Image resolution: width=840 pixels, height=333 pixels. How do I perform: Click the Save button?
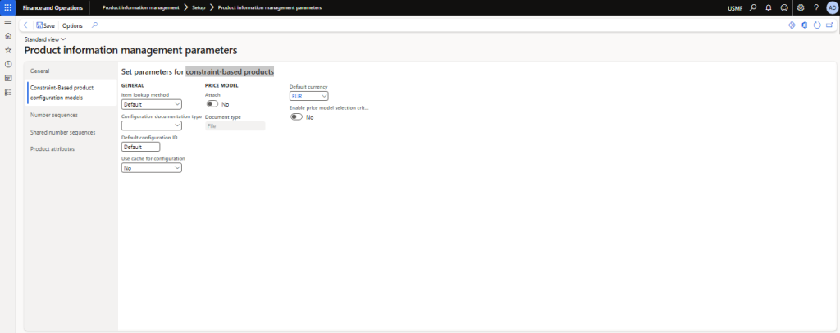tap(46, 25)
